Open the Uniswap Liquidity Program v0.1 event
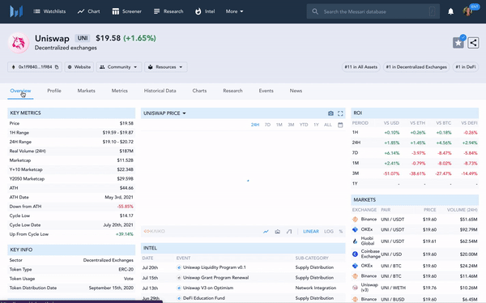 tap(215, 267)
